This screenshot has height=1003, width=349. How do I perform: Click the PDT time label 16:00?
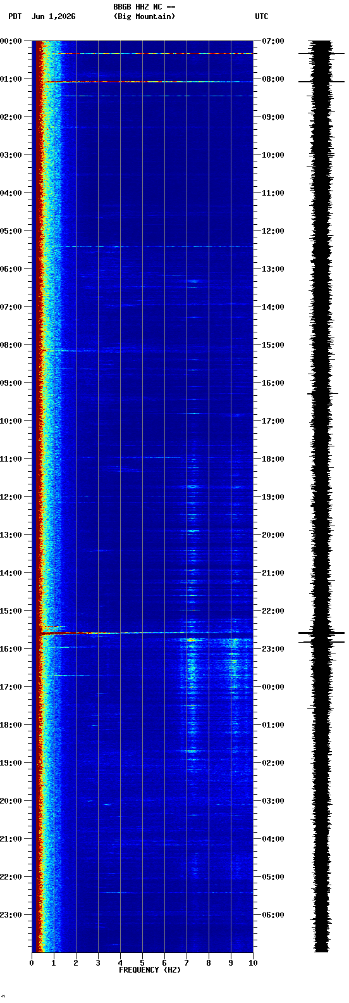pos(11,649)
